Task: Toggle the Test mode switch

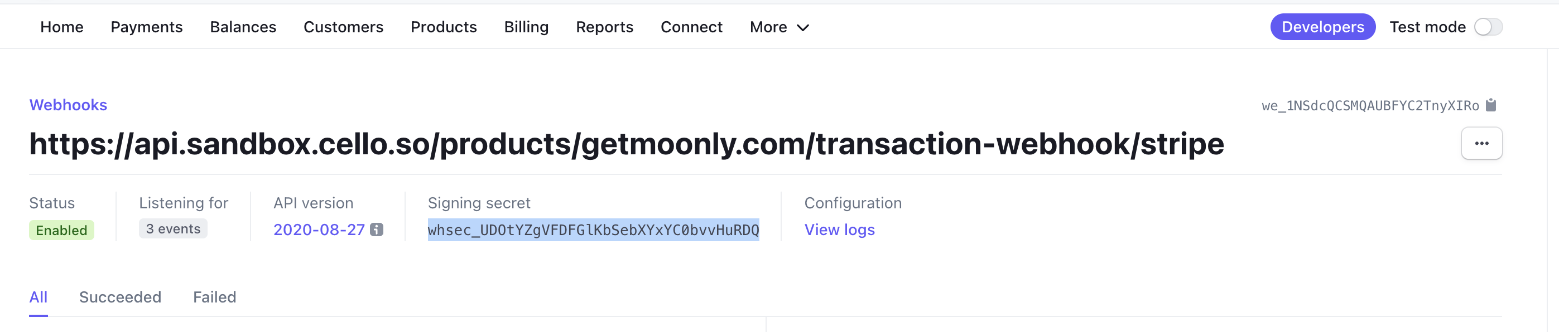Action: click(x=1488, y=27)
